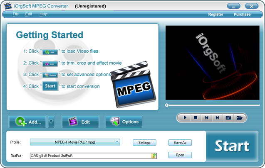Screen dimensions: 265x168
Task: Click browse icon in OutPut field
Action: [154, 156]
